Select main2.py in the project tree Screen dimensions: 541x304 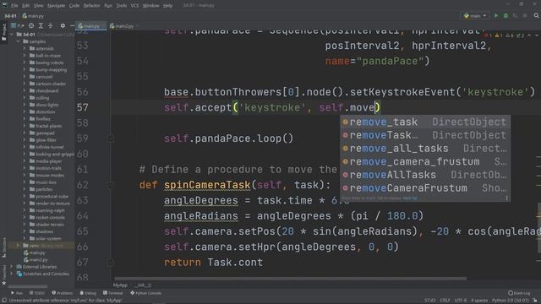[x=36, y=259]
